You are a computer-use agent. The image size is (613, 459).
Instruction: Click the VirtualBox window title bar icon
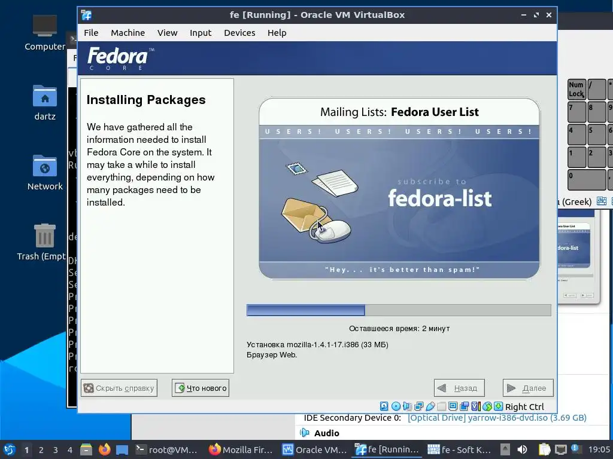[x=86, y=15]
